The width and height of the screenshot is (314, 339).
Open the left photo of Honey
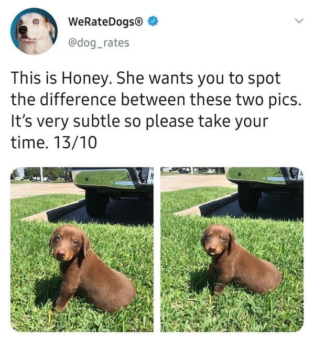[82, 249]
